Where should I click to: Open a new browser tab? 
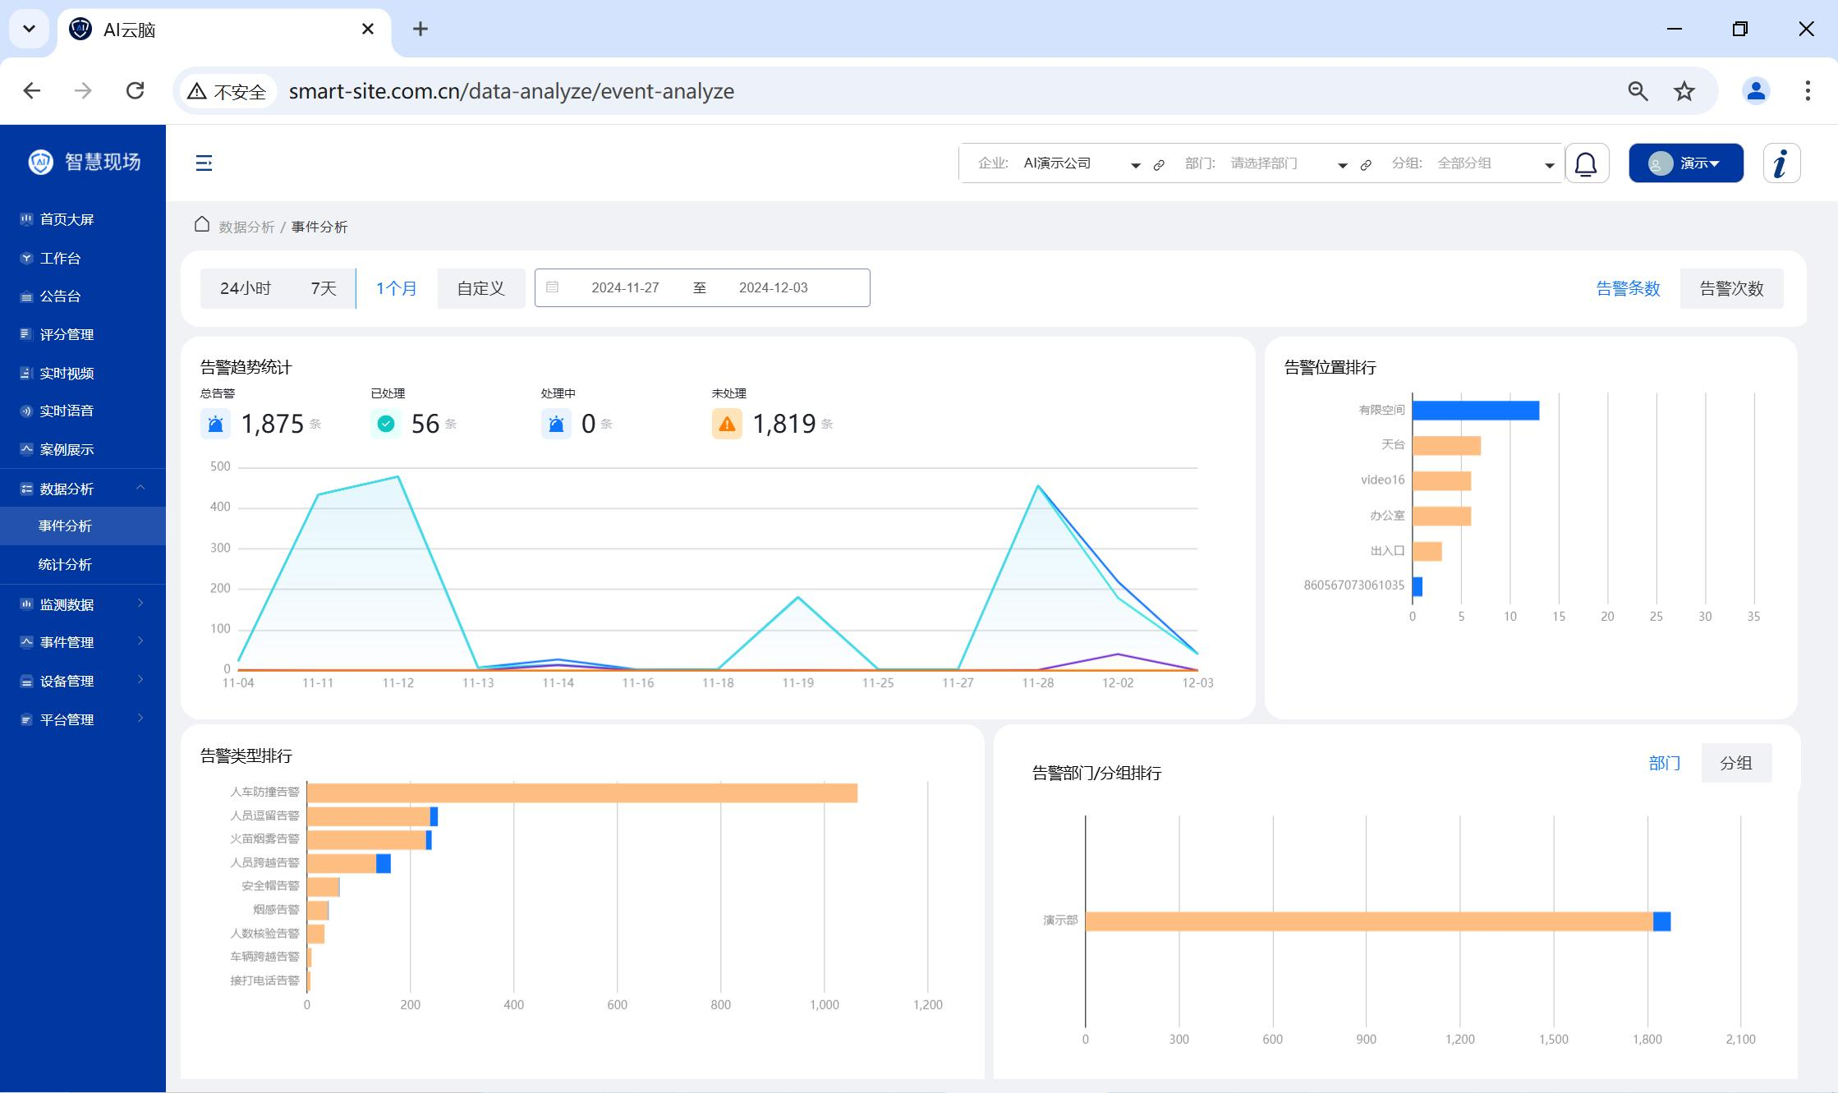pyautogui.click(x=420, y=29)
